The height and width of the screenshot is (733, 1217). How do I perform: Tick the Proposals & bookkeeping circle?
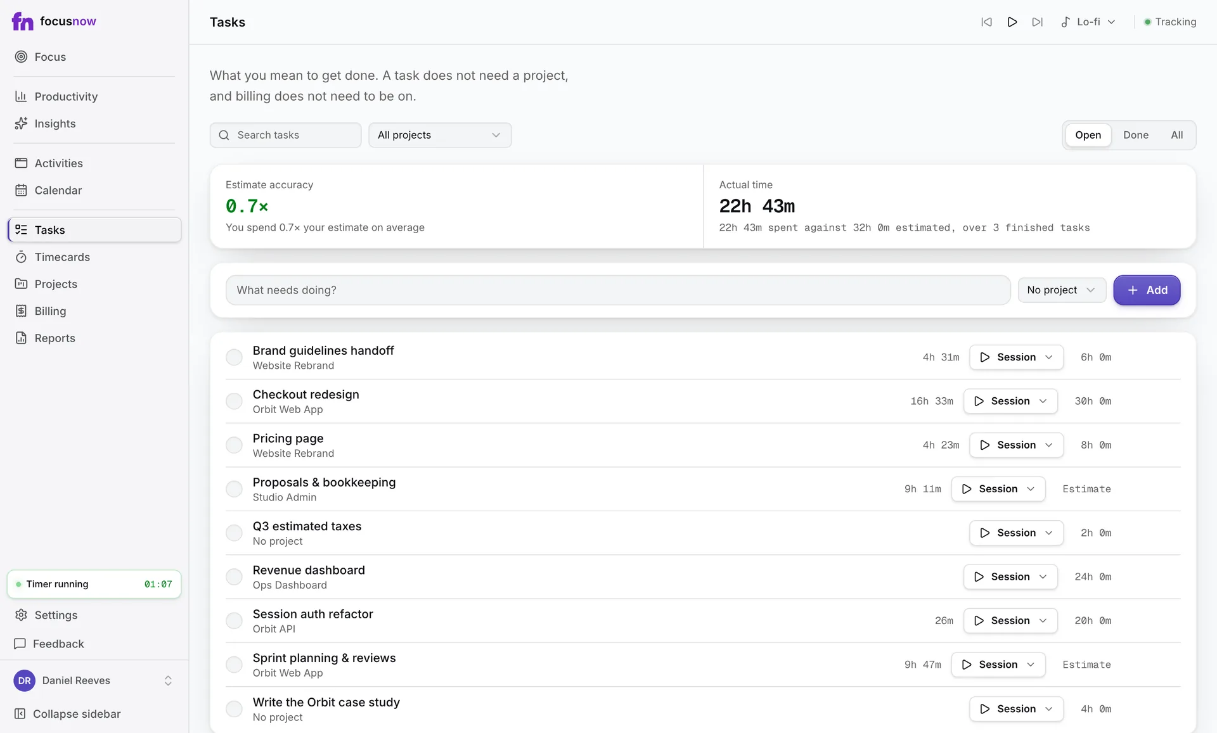point(234,489)
